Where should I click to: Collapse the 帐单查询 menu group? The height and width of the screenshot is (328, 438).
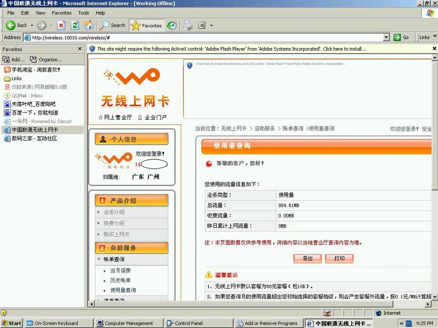(x=114, y=259)
